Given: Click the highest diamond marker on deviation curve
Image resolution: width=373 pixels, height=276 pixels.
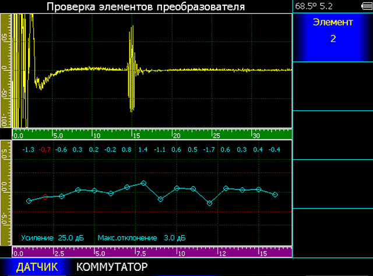Looking at the screenshot, I should [143, 183].
